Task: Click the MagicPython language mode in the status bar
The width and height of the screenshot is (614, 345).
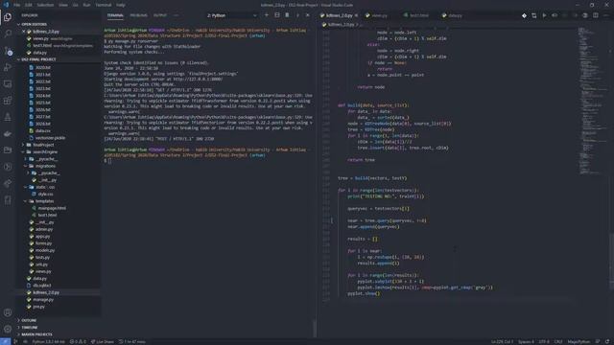Action: [x=579, y=341]
